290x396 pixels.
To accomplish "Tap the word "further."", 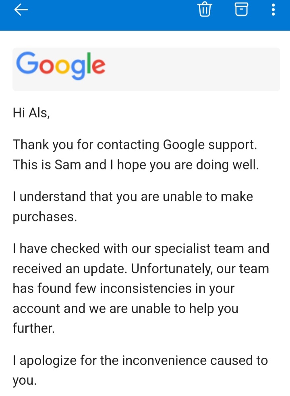I will 33,328.
